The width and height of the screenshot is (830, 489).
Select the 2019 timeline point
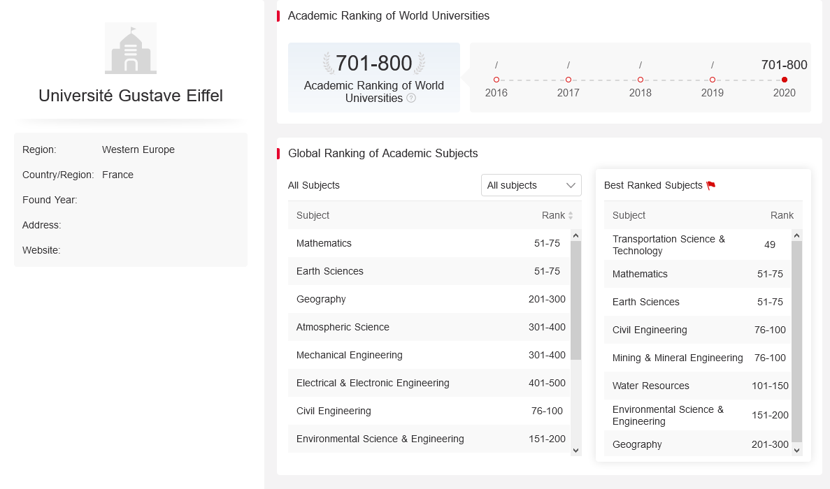[712, 80]
